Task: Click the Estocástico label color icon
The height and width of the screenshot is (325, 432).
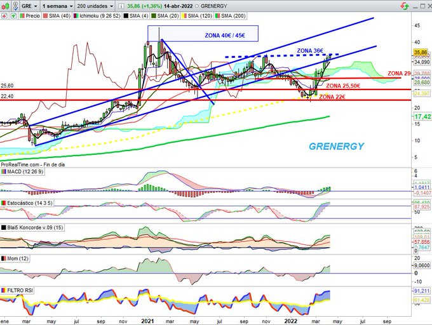Action: (x=4, y=203)
